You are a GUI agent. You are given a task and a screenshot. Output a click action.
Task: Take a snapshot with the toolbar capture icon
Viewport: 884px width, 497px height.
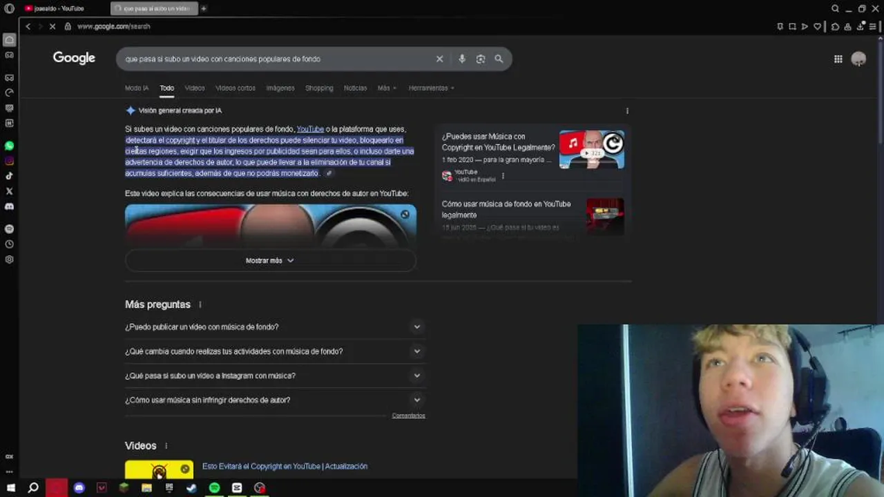point(792,26)
